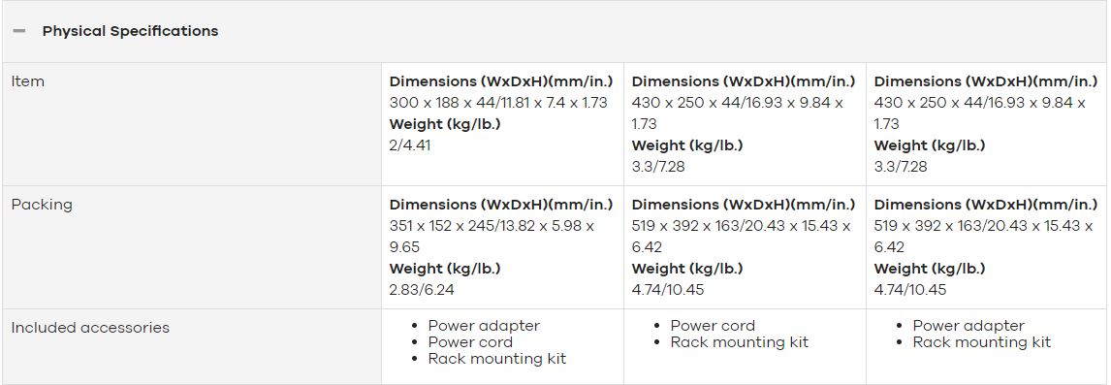The image size is (1111, 385).
Task: Click Power cord in middle accessories column
Action: point(713,326)
